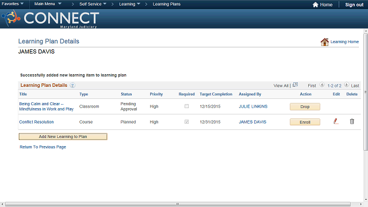Open Being Calm and Clear course link

(47, 106)
